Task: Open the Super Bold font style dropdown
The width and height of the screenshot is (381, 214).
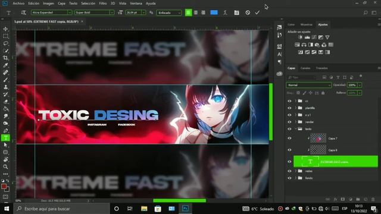Action: pyautogui.click(x=111, y=12)
